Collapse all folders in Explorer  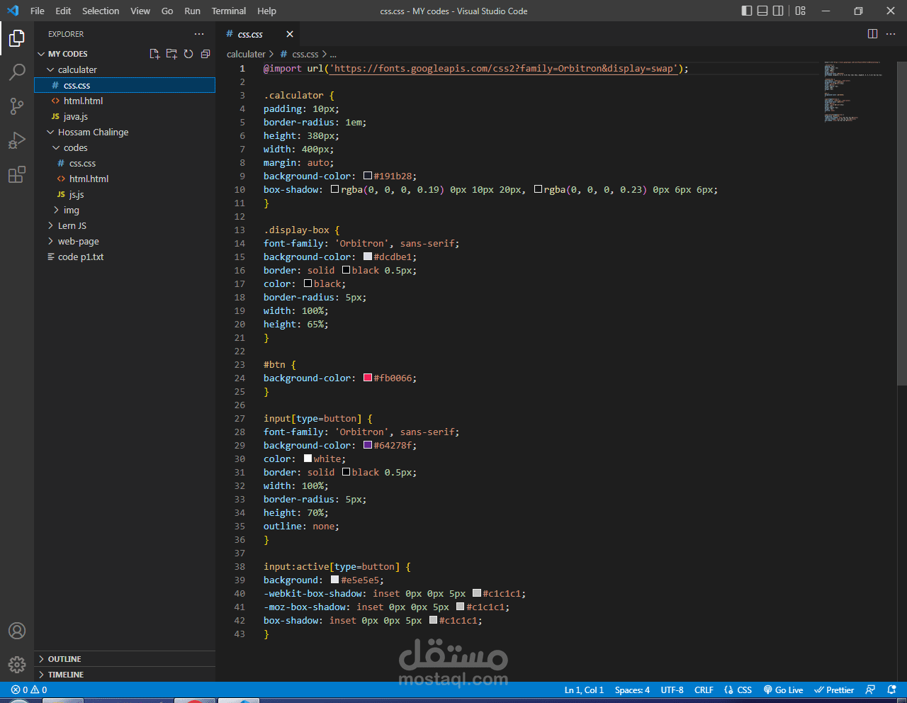coord(205,54)
